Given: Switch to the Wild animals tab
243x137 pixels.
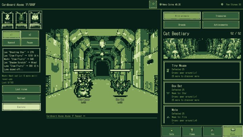Looking at the screenshot, I should (x=182, y=16).
